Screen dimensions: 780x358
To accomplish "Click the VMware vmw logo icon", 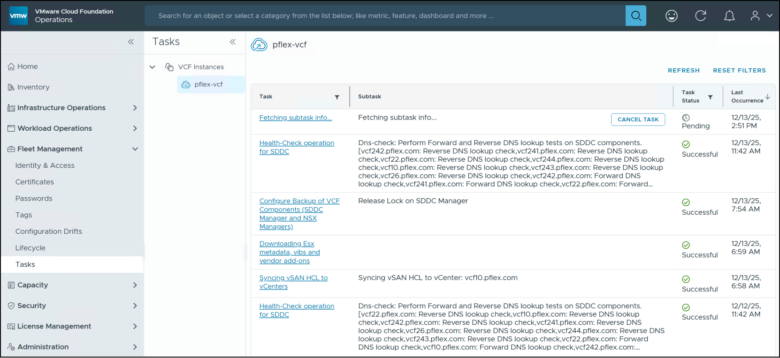I will pyautogui.click(x=18, y=15).
